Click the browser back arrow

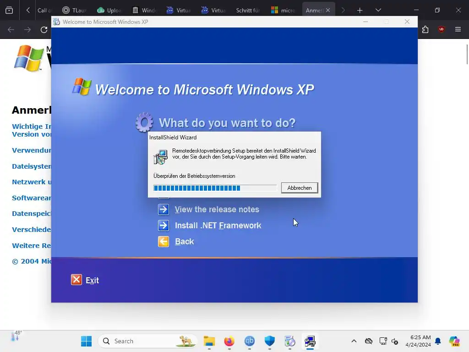pyautogui.click(x=11, y=30)
